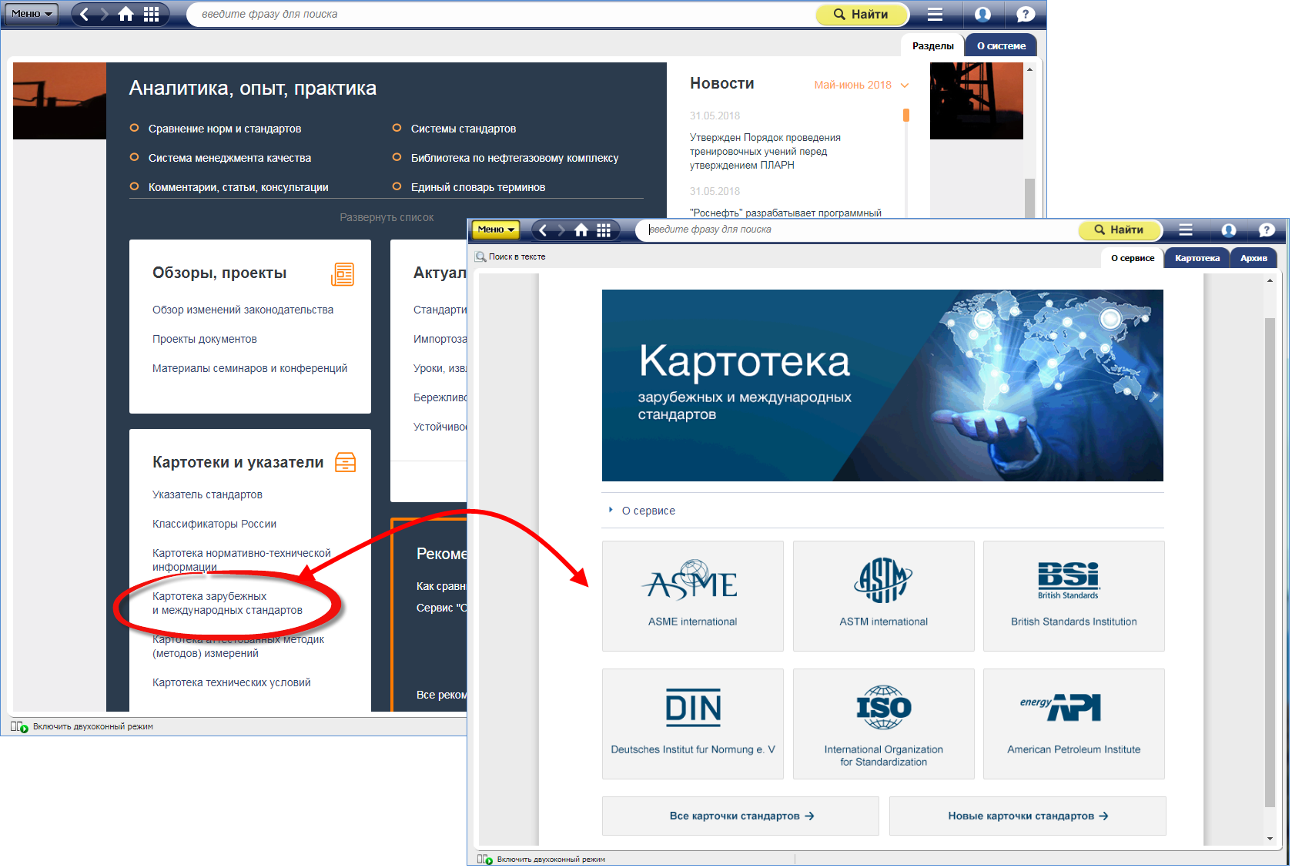Open the hamburger list icon in the back window
Screen dimensions: 1292x868
point(935,15)
